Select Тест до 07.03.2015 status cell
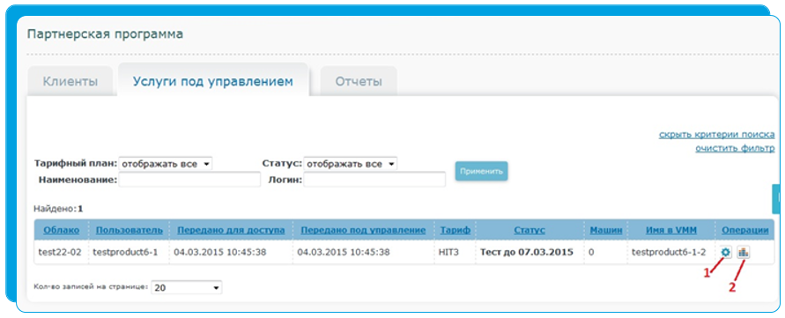The width and height of the screenshot is (785, 318). click(x=527, y=252)
